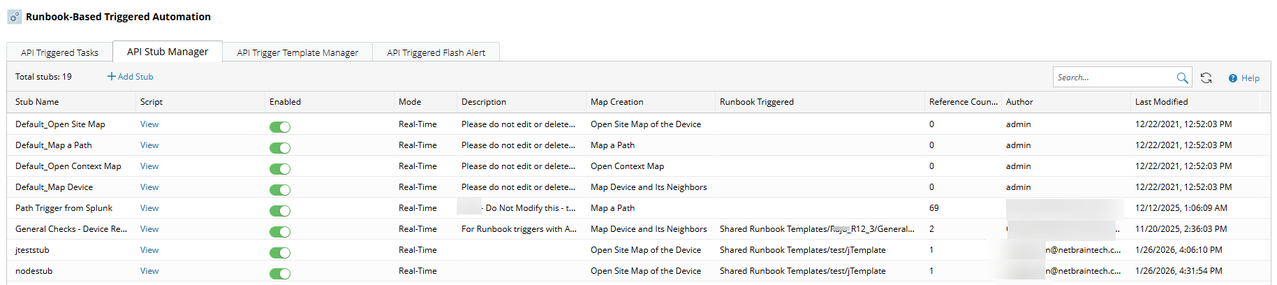Screen dimensions: 1277x285
Task: Open View link for General Checks stub
Action: click(149, 229)
